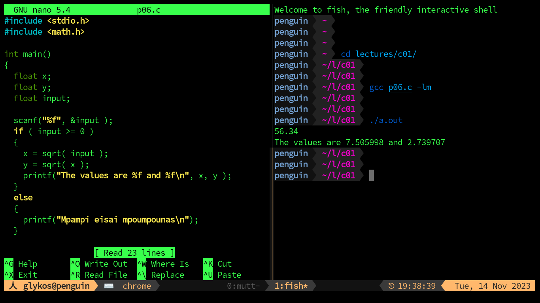Place cursor on the scanf line in nano
540x303 pixels.
tap(63, 120)
